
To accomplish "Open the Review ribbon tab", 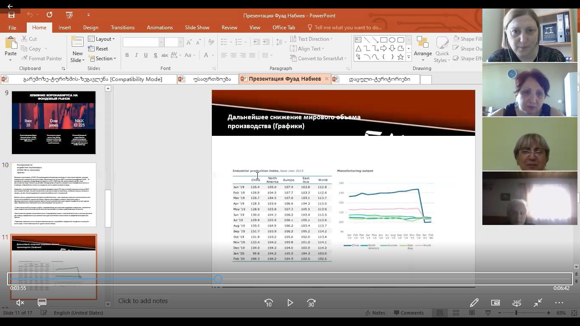I will click(x=229, y=28).
